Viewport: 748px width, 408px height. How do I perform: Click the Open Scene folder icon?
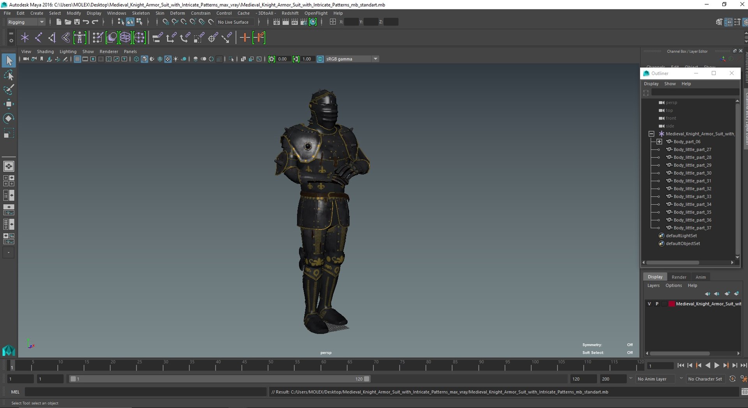coord(67,22)
